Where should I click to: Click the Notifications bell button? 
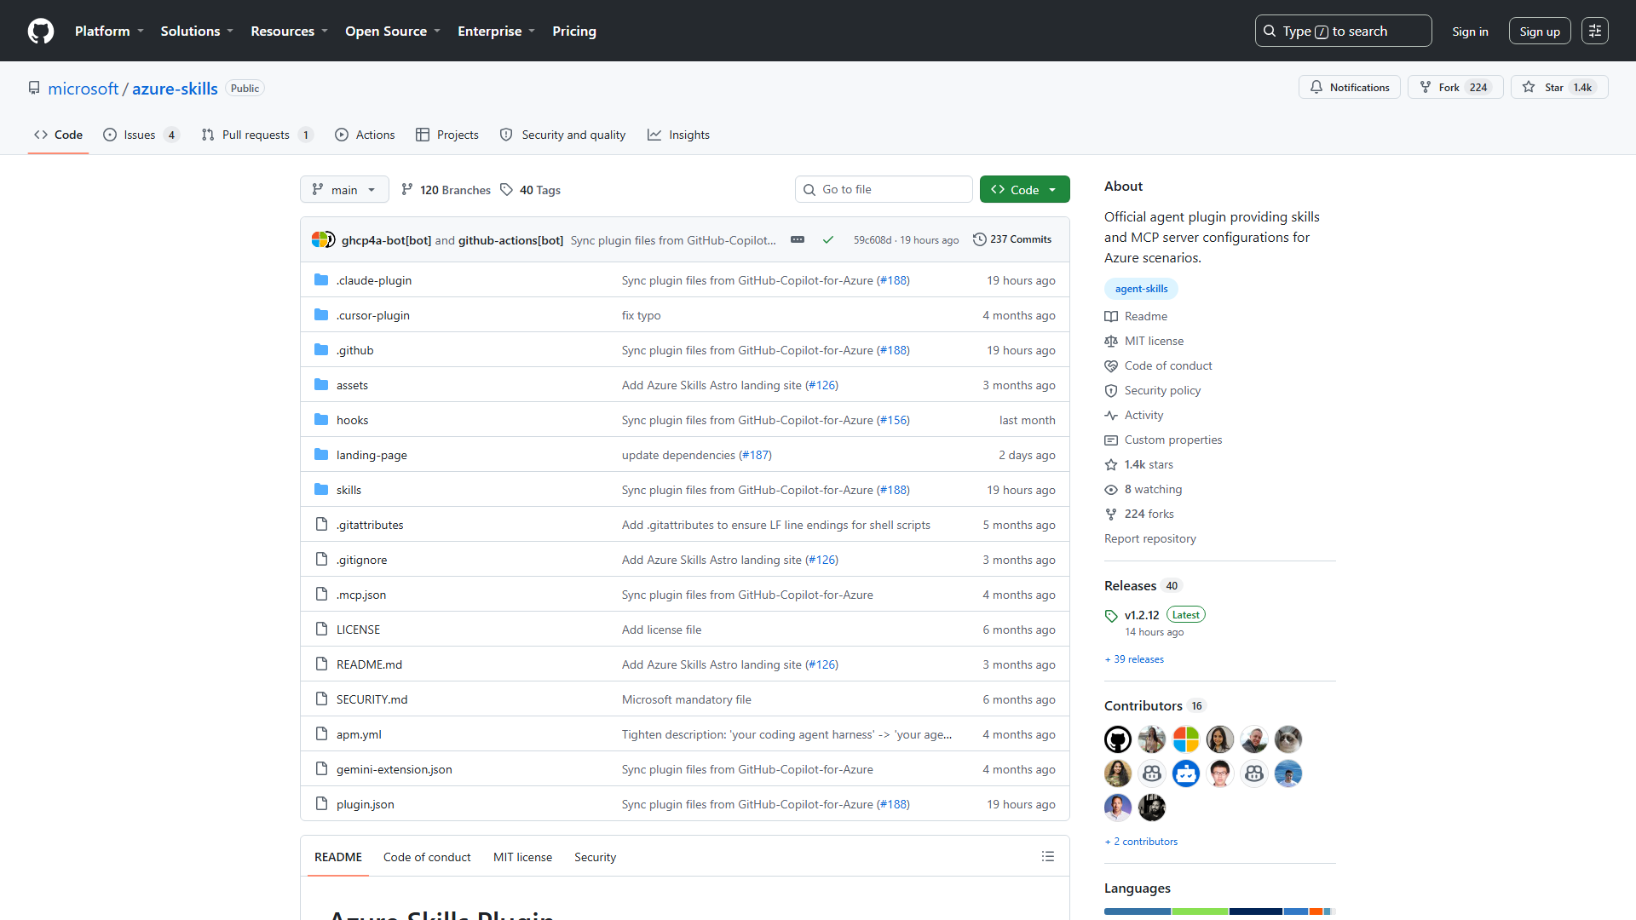click(1350, 87)
